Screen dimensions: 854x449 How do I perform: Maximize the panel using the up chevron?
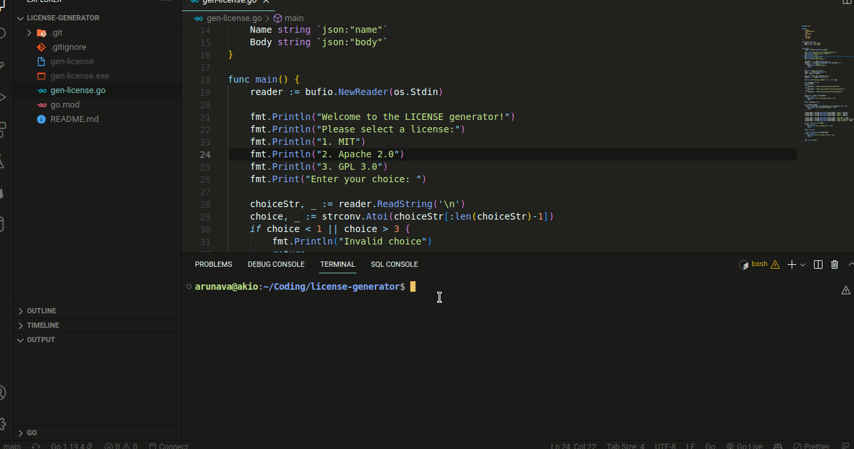click(851, 265)
